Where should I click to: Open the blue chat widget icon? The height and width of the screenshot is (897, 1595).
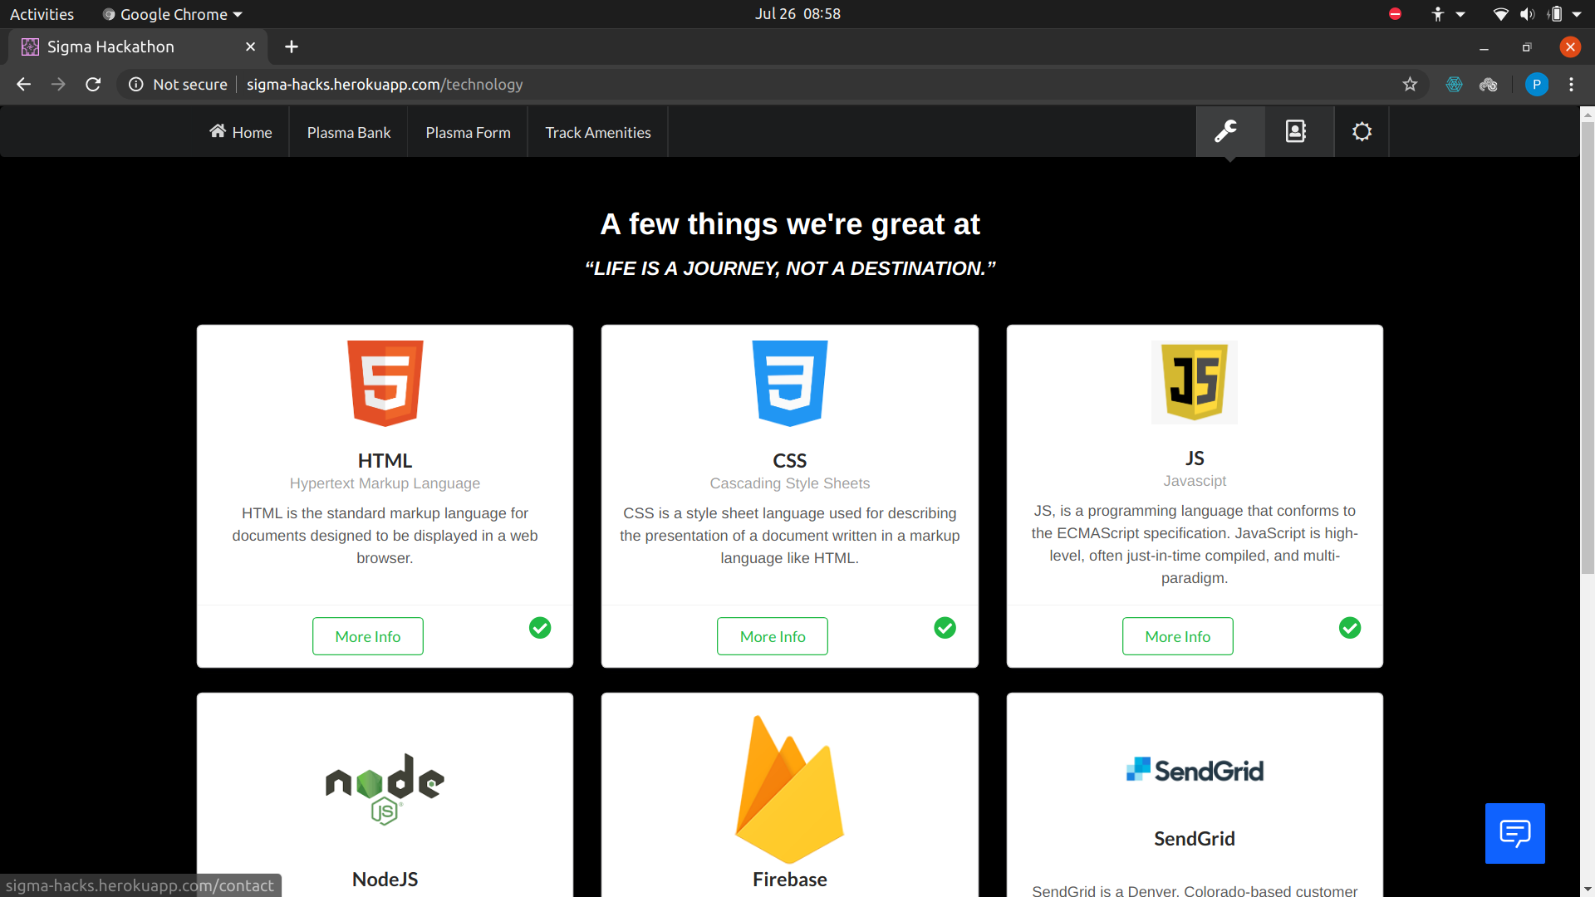pyautogui.click(x=1514, y=833)
